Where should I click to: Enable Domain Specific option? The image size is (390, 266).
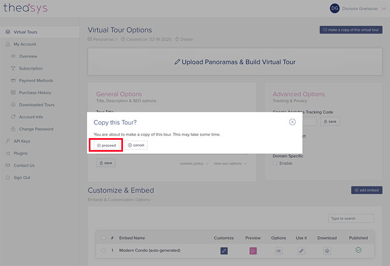[275, 163]
